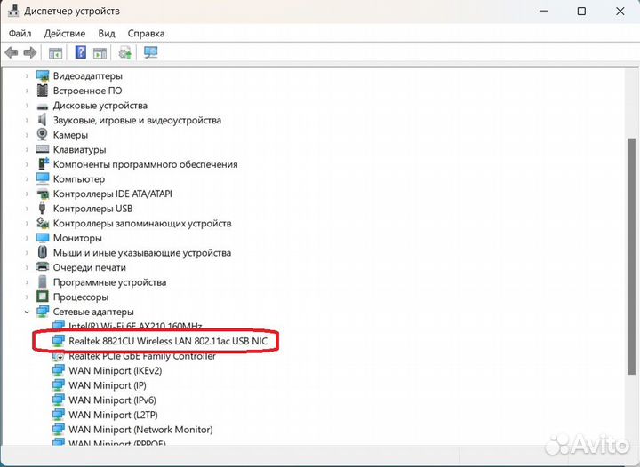This screenshot has width=640, height=467.
Task: Select WAN Miniport (Network Monitor)
Action: click(140, 430)
